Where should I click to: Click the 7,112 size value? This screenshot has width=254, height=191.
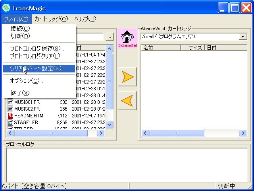point(62,116)
